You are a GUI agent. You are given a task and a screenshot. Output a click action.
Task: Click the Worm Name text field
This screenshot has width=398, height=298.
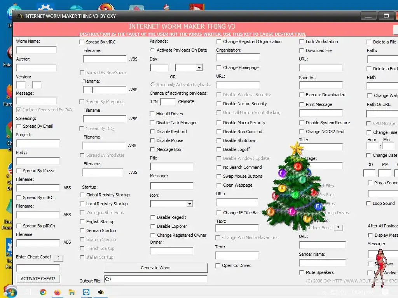coord(37,50)
